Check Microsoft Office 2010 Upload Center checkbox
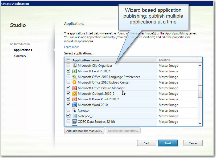Image resolution: width=216 pixels, height=158 pixels. pyautogui.click(x=68, y=82)
